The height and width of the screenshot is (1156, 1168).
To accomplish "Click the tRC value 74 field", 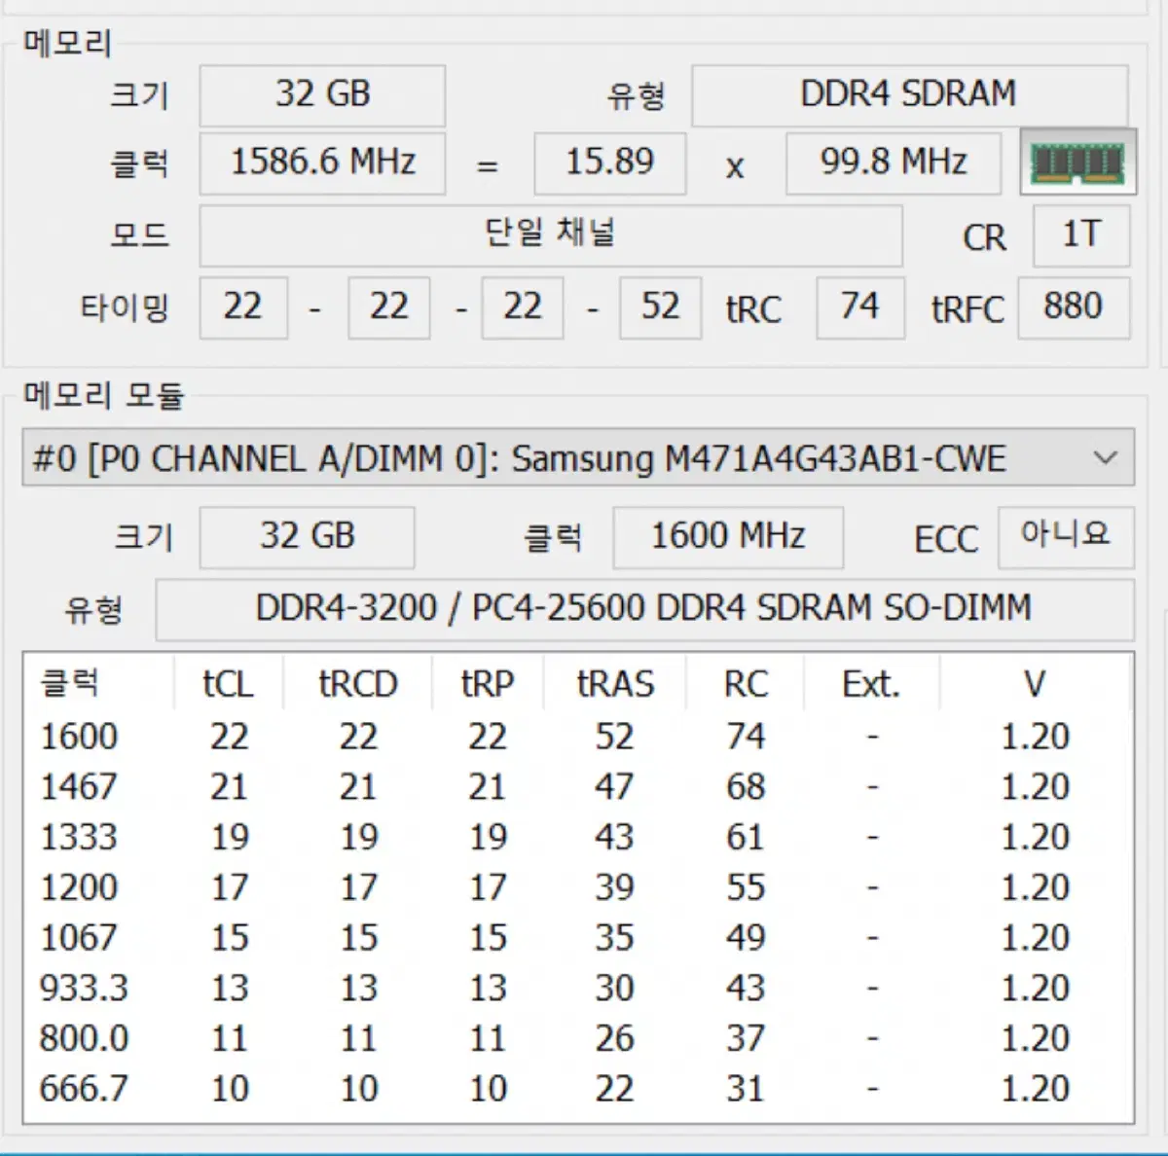I will click(x=860, y=307).
